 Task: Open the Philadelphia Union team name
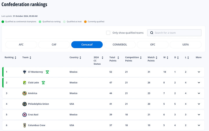(38, 104)
